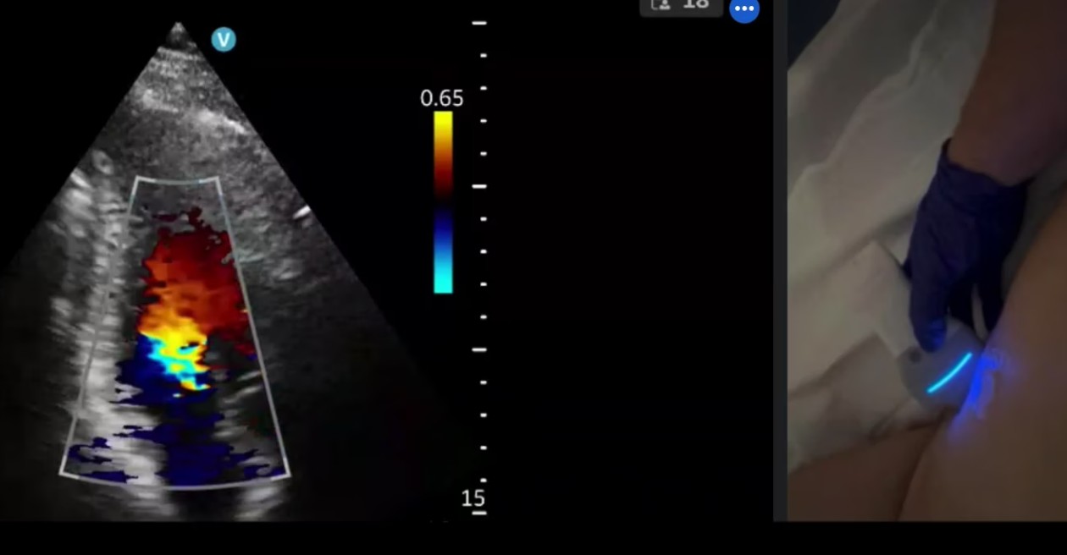The height and width of the screenshot is (555, 1067).
Task: Pick the yellow top of the velocity scale
Action: point(443,123)
